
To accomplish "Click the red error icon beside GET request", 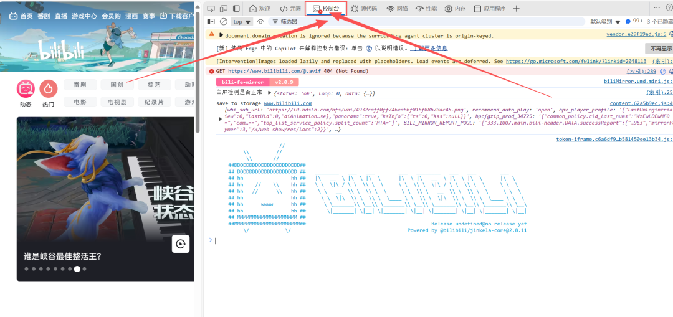I will click(x=211, y=71).
